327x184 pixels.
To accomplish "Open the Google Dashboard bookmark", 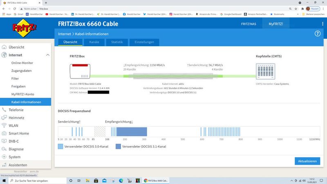I will (231, 14).
